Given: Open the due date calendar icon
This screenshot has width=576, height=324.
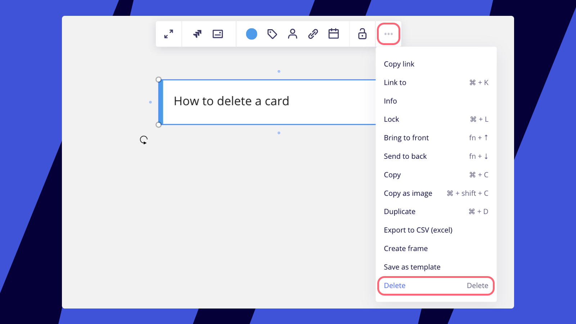Looking at the screenshot, I should tap(334, 34).
